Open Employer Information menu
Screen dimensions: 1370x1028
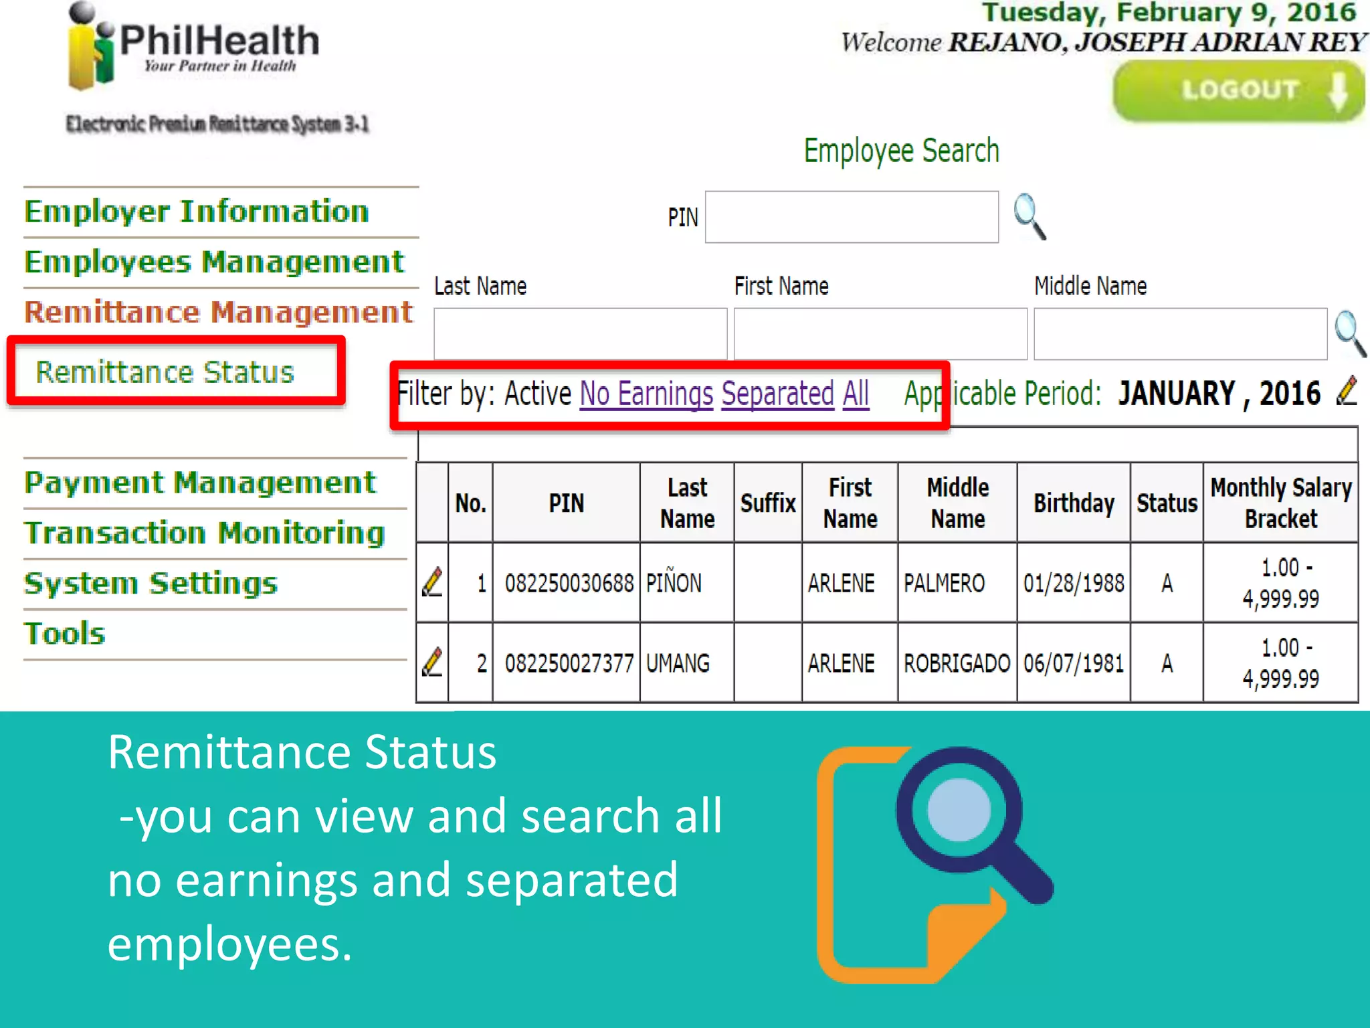tap(197, 211)
